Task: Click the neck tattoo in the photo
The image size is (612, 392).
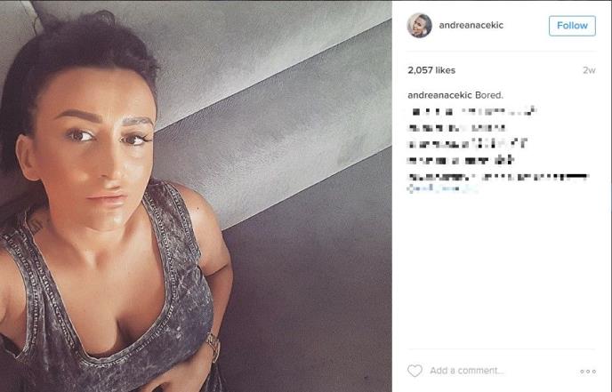Action: pos(36,225)
